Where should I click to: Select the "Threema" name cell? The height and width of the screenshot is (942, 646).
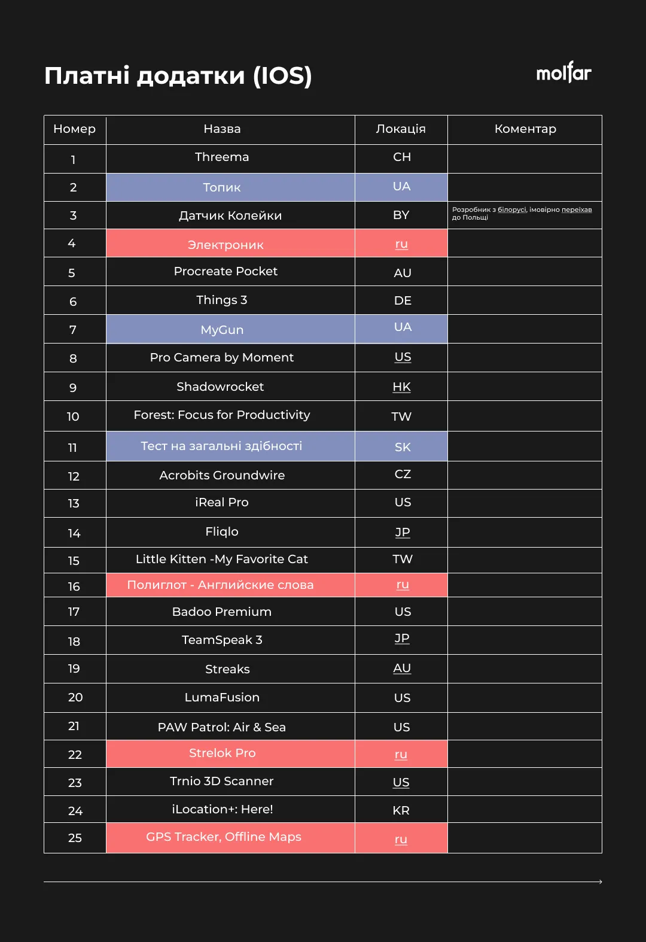tap(222, 157)
